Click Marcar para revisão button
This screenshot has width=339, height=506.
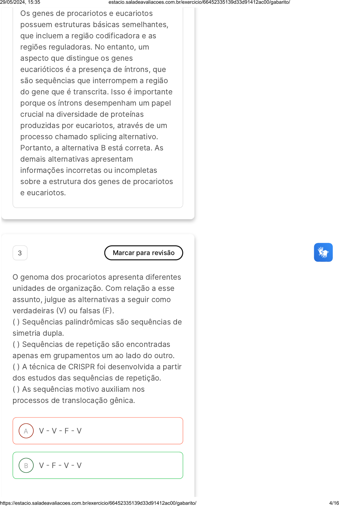click(x=144, y=253)
